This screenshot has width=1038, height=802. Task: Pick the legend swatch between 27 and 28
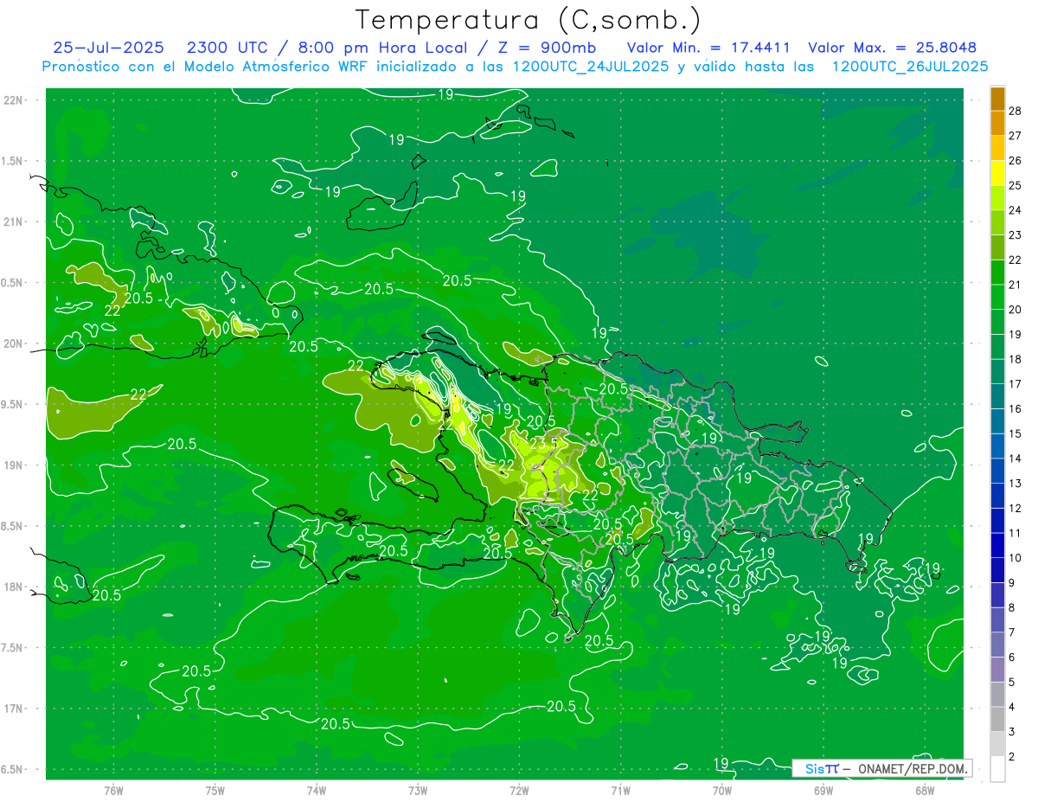(997, 124)
